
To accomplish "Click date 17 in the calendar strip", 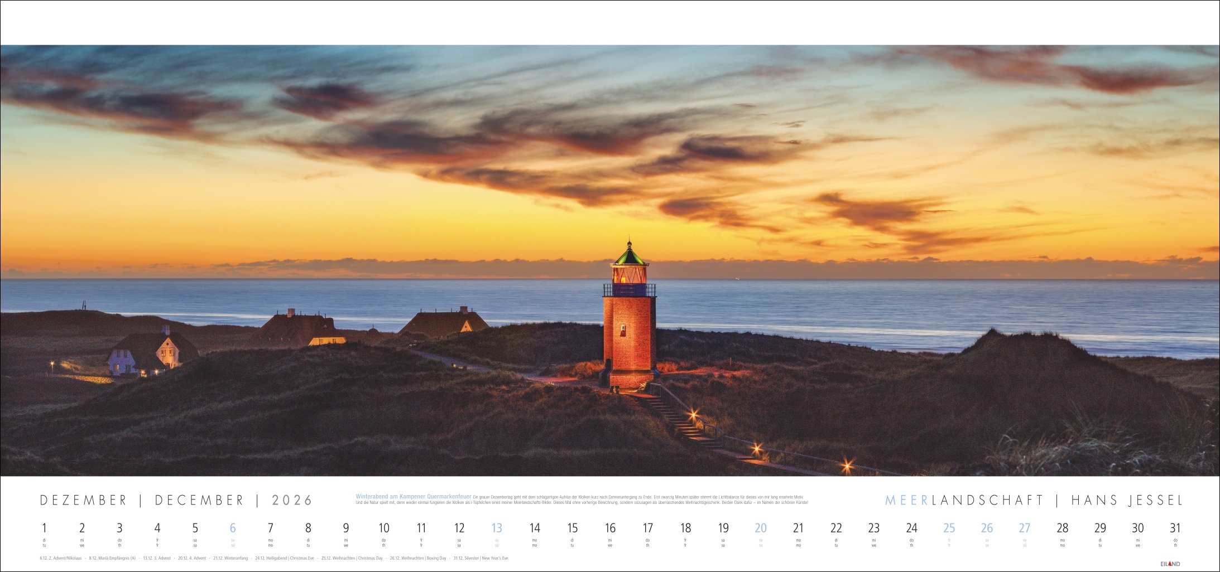I will (647, 528).
